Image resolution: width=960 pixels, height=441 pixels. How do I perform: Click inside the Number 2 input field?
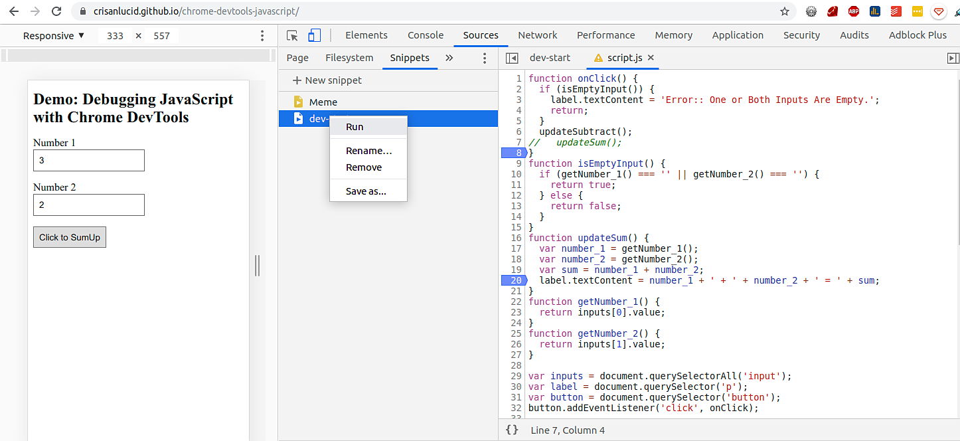click(x=88, y=205)
